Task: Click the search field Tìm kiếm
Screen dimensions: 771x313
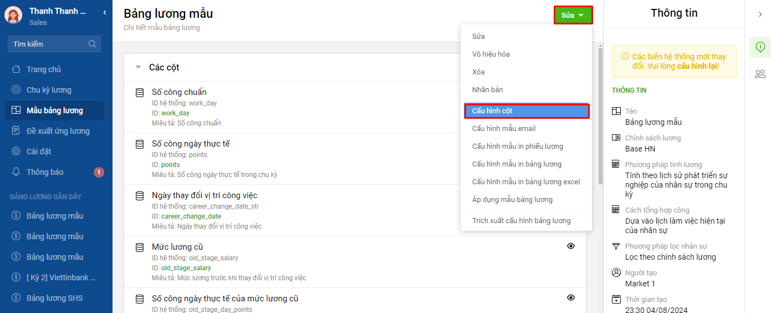Action: tap(54, 44)
